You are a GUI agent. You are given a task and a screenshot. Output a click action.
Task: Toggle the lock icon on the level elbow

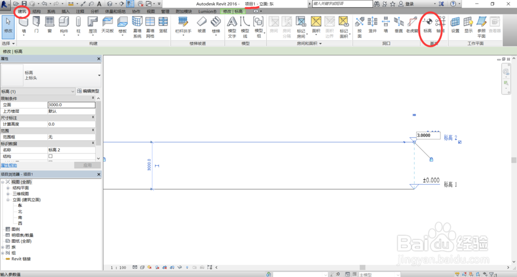coord(431,159)
